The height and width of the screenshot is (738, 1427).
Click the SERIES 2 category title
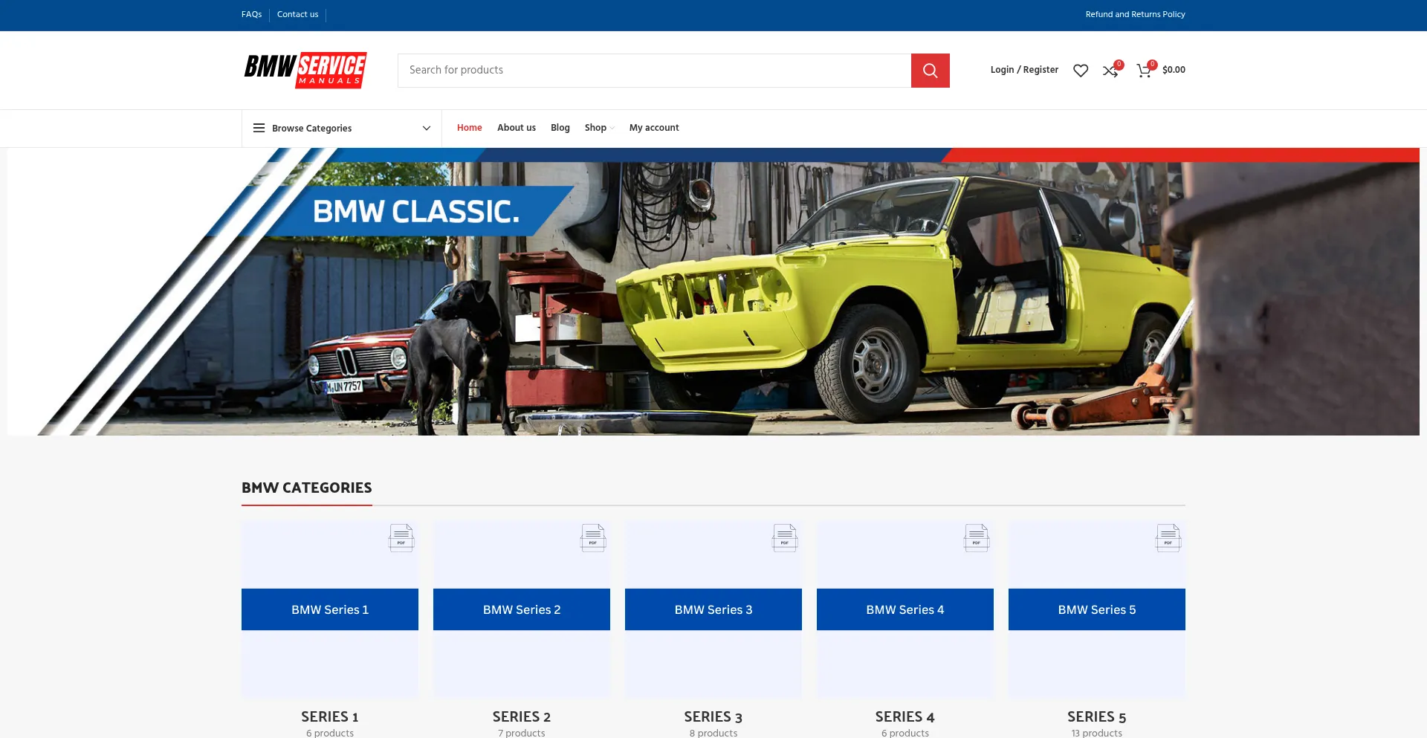click(522, 716)
